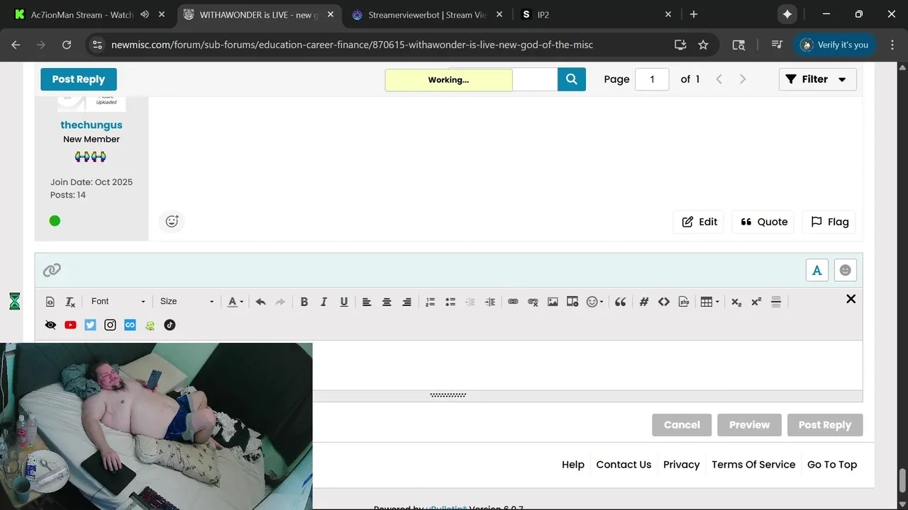Click the Preview button
The image size is (908, 510).
[x=749, y=425]
